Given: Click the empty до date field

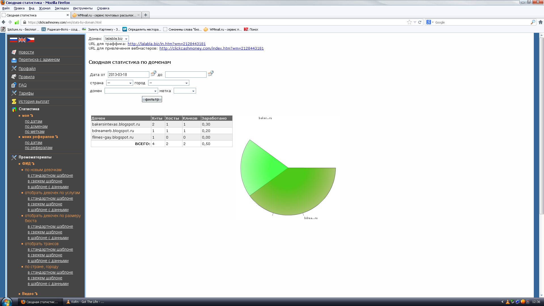Looking at the screenshot, I should point(186,75).
